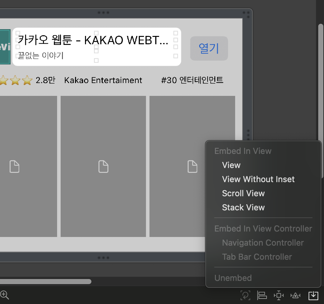Open the Add New Constraints popup
The image size is (324, 304).
279,296
